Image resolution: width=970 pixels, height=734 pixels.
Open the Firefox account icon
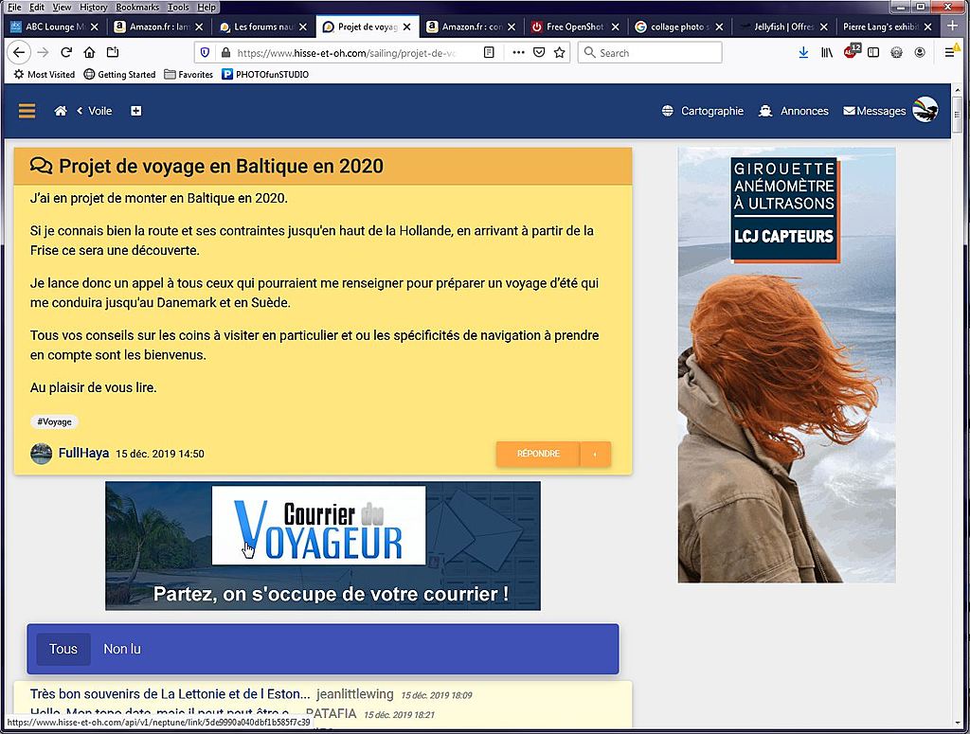[920, 52]
